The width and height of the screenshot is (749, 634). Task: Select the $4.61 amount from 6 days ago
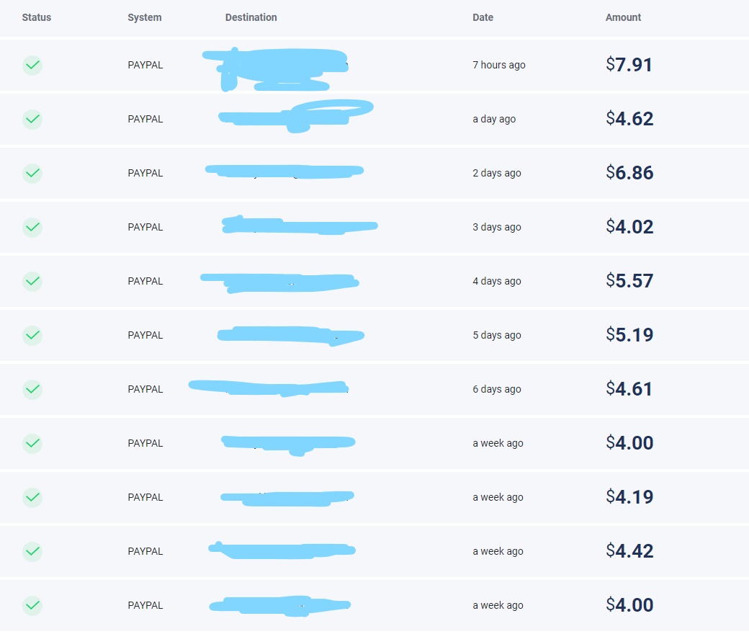point(629,389)
